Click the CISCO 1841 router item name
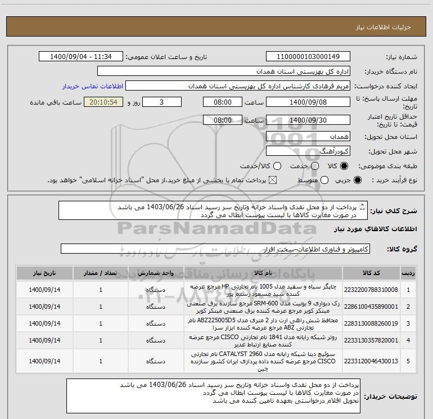This screenshot has height=419, width=433. 263,341
